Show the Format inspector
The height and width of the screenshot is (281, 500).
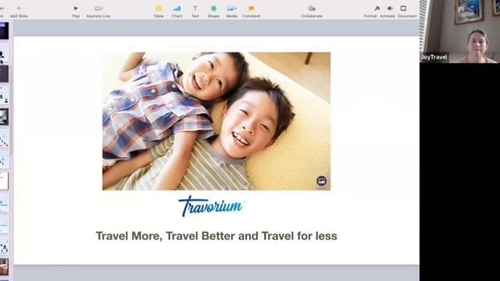tap(370, 12)
